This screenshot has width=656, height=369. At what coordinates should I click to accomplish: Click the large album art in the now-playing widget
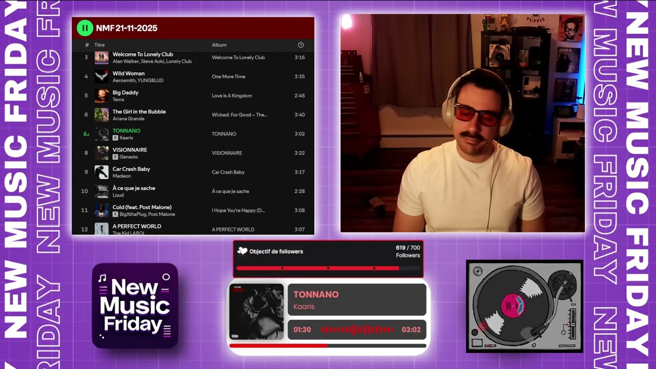256,312
